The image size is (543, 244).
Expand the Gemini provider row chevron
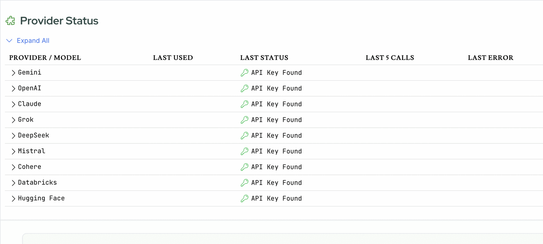coord(13,73)
